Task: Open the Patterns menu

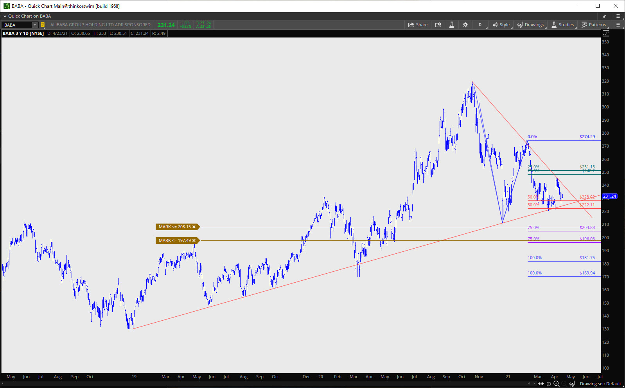Action: (594, 25)
